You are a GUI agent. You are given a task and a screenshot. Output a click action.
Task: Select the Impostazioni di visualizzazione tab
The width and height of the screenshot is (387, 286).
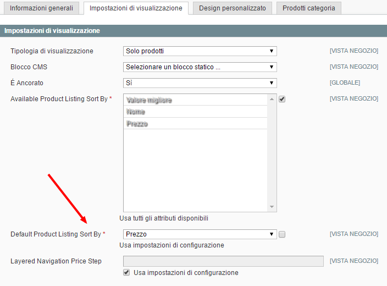[136, 8]
